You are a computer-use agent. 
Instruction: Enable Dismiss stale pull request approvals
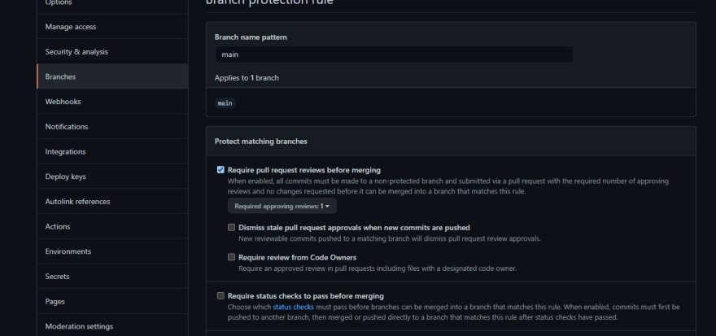pos(232,227)
